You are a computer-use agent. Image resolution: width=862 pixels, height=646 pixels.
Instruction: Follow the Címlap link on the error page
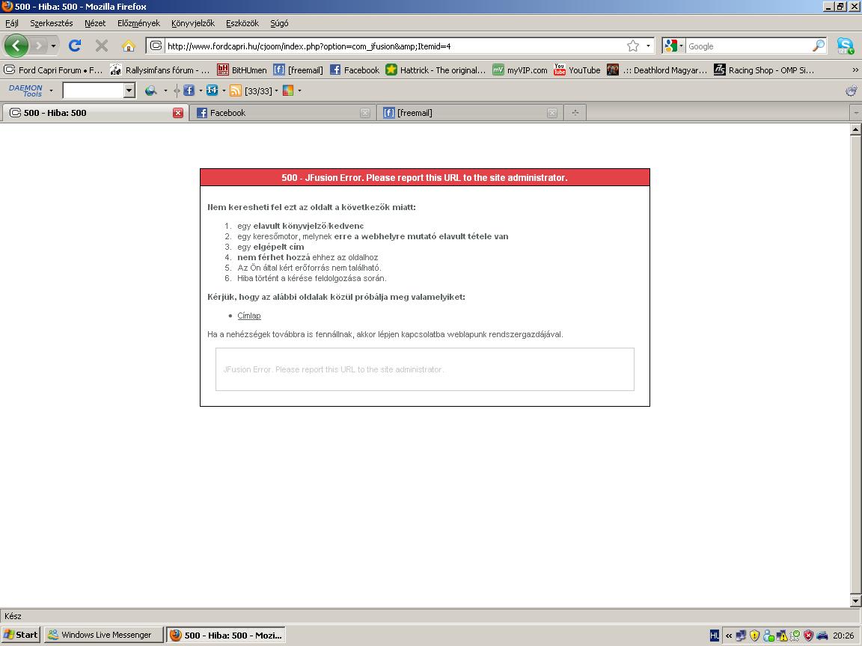point(249,316)
